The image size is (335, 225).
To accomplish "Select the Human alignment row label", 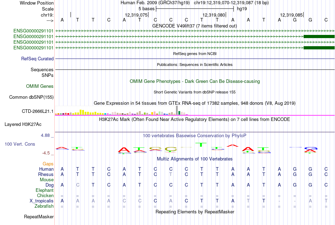I will (x=46, y=169).
